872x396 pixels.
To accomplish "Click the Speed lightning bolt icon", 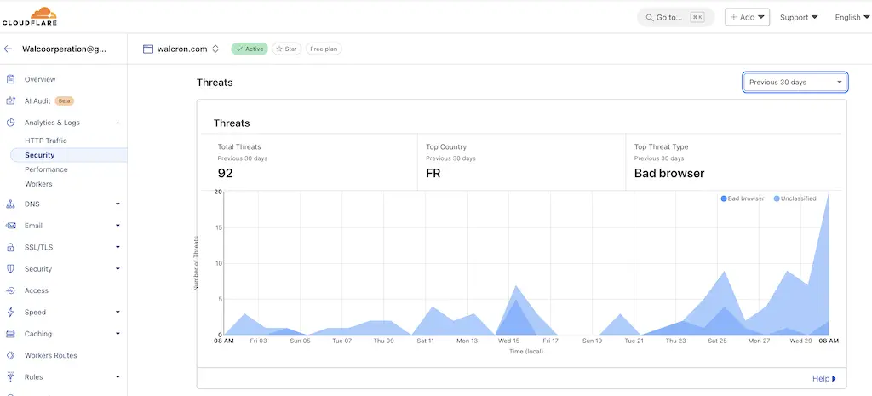I will [x=10, y=313].
